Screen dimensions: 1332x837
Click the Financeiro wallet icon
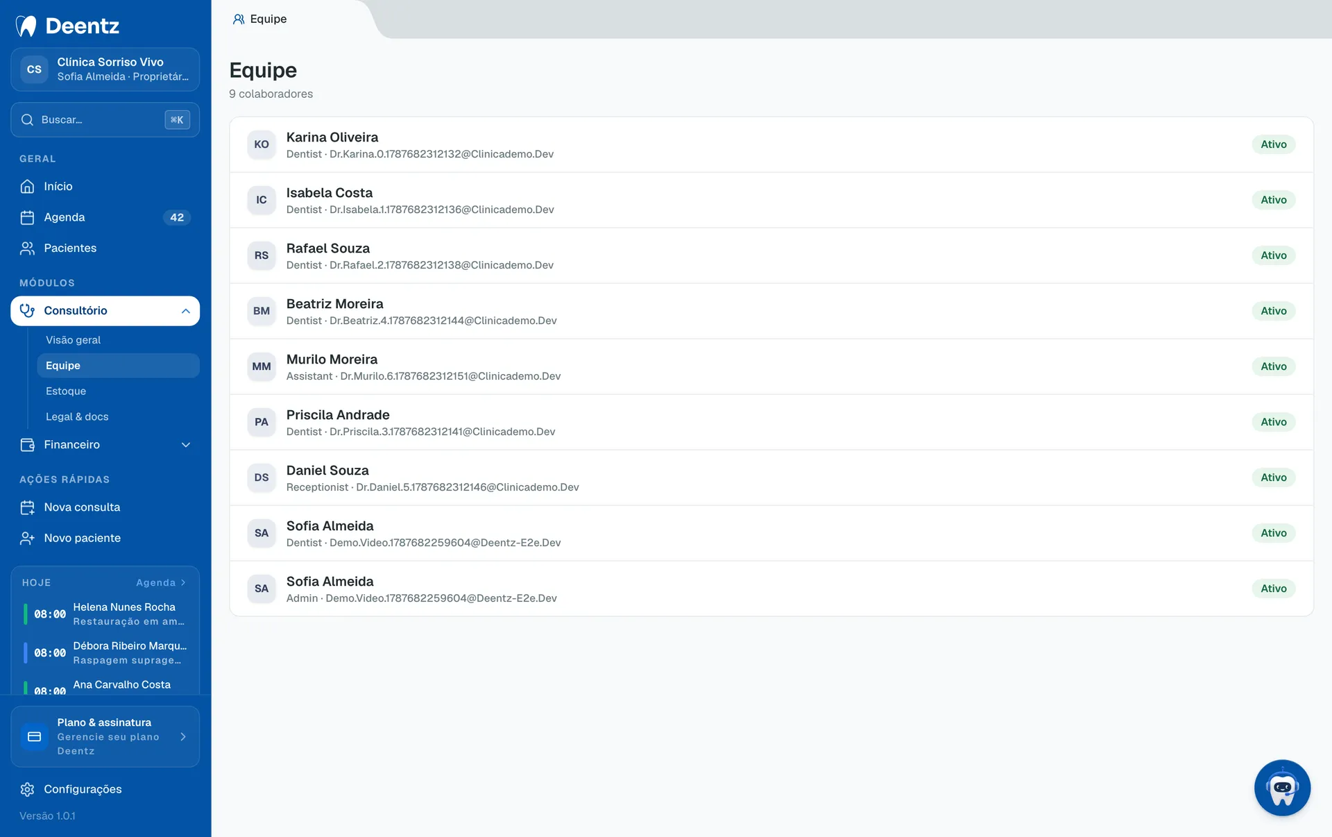click(x=27, y=445)
